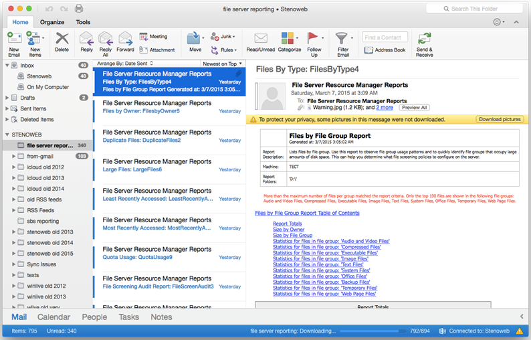Click the Rules icon
Screen dimensions: 531x340
(x=215, y=50)
